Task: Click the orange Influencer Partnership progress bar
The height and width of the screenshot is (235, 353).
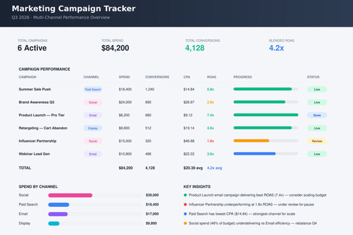Action: [x=251, y=141]
